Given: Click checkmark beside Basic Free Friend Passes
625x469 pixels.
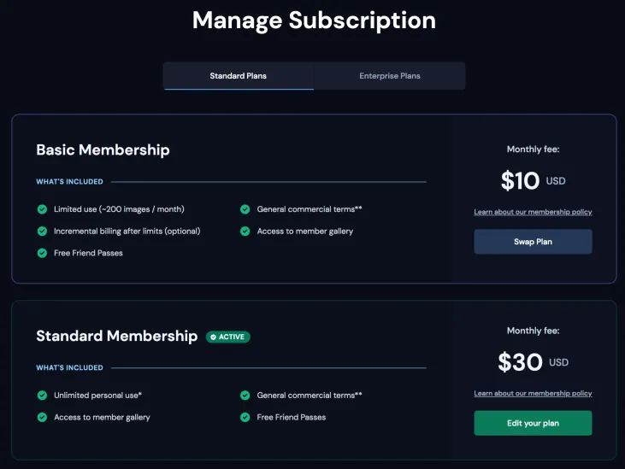Looking at the screenshot, I should click(x=42, y=253).
